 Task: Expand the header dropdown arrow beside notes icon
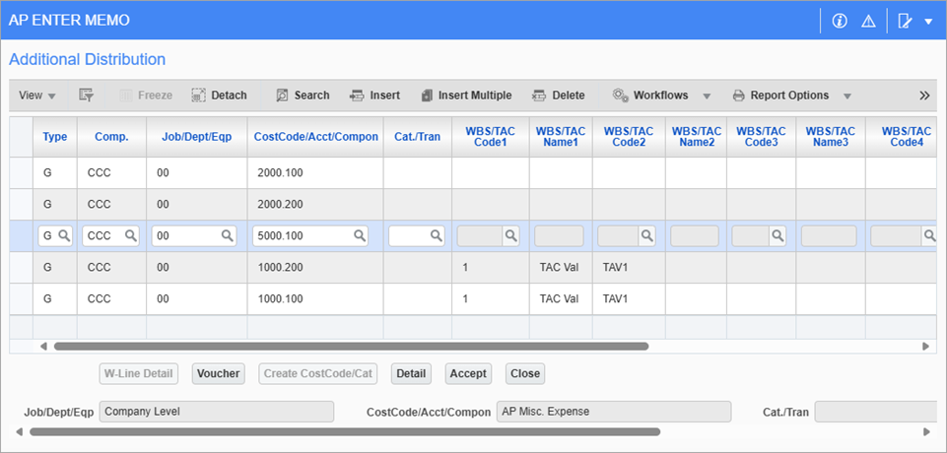pos(928,22)
